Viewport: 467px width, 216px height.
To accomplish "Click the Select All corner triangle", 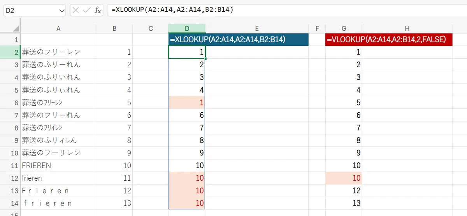I will [x=16, y=29].
